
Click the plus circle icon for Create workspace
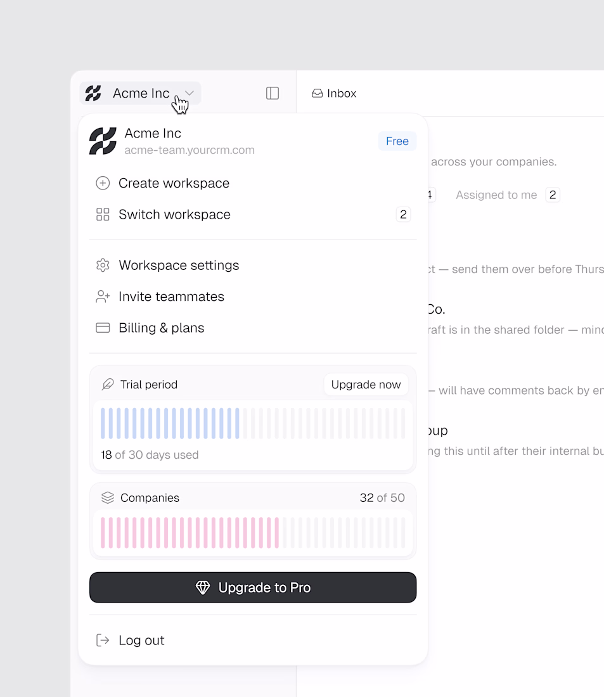point(103,183)
